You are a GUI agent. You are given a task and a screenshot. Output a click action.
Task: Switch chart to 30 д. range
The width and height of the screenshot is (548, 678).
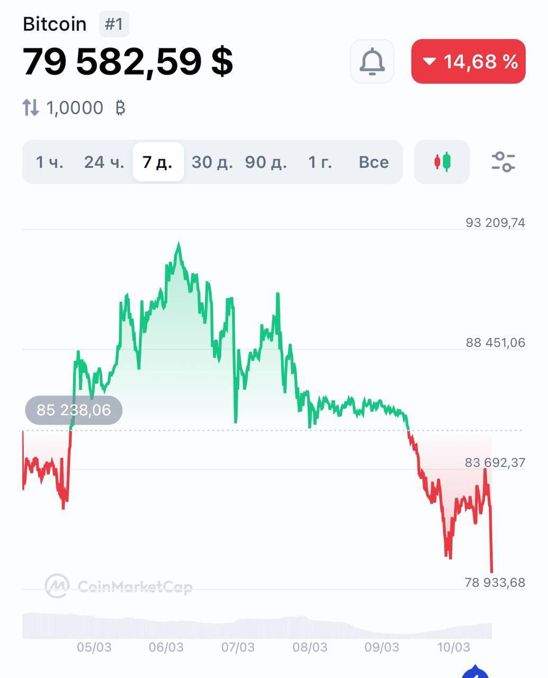click(212, 162)
